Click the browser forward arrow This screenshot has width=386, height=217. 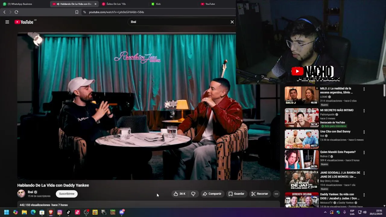point(10,12)
